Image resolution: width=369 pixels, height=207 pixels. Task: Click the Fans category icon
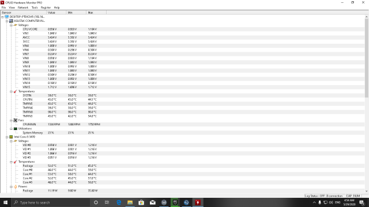(16, 120)
